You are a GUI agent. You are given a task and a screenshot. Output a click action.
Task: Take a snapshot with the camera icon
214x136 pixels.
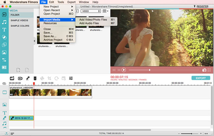pyautogui.click(x=204, y=70)
